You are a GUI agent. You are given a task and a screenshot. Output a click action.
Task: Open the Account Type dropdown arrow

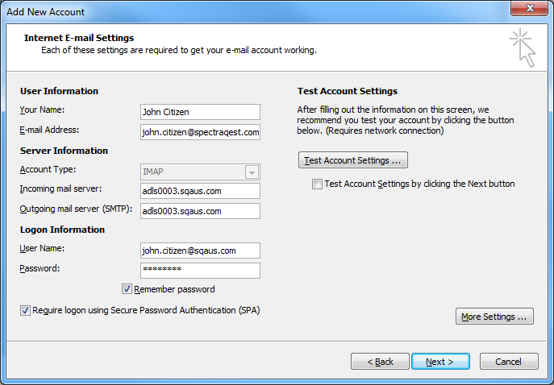pyautogui.click(x=252, y=172)
